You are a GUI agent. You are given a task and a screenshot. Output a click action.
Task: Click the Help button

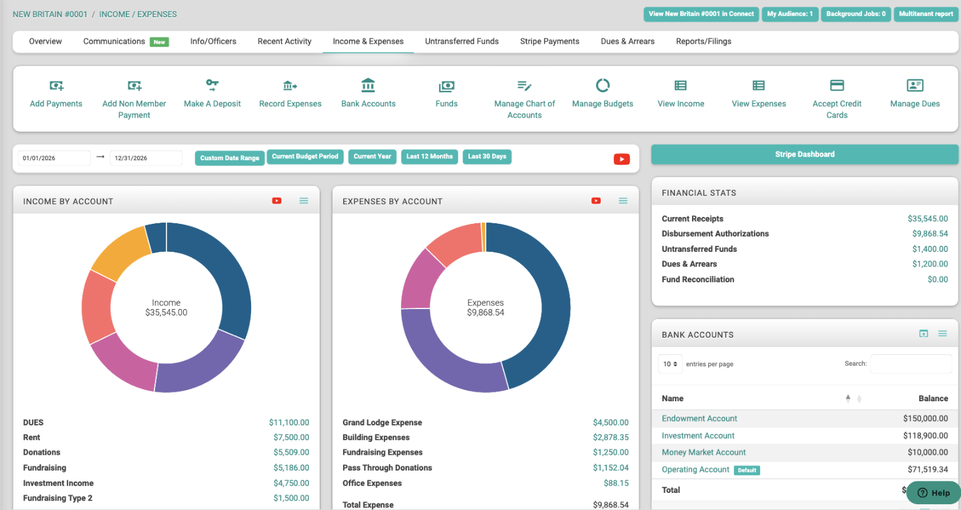click(933, 493)
